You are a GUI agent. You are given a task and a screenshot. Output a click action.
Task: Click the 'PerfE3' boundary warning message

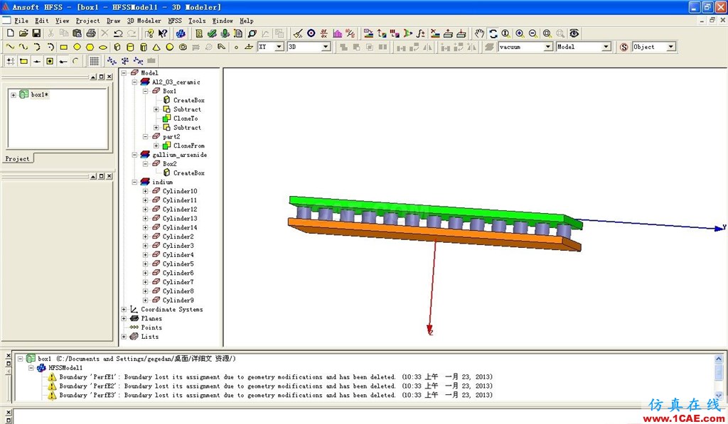276,395
